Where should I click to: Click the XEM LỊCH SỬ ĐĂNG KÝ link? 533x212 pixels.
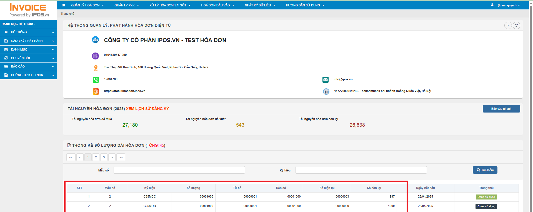coord(147,109)
